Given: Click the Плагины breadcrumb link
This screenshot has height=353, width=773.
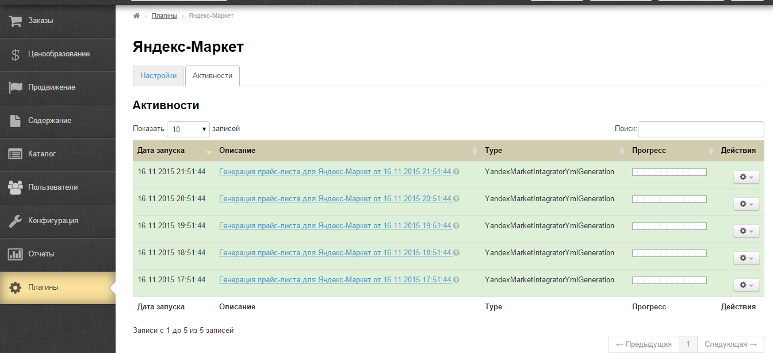Looking at the screenshot, I should click(164, 16).
